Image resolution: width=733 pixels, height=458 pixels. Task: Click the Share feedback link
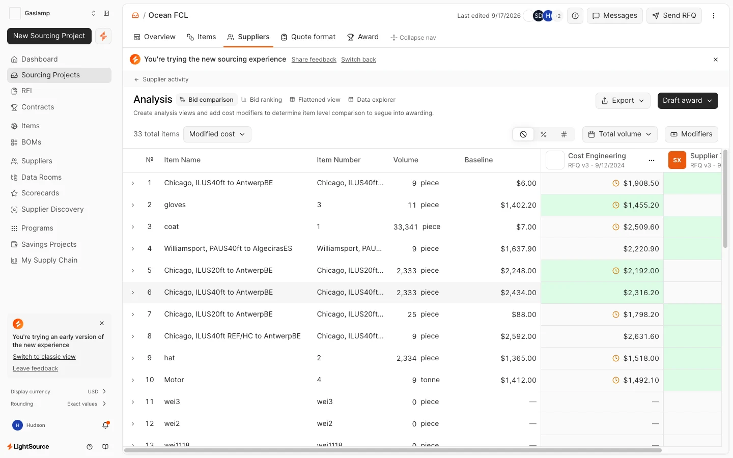(314, 60)
